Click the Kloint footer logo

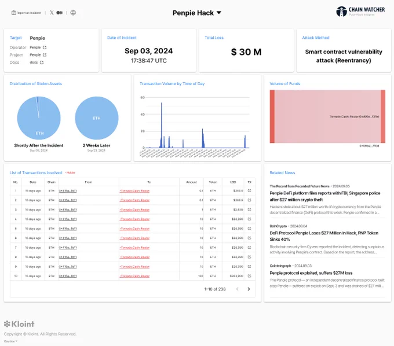[19, 324]
